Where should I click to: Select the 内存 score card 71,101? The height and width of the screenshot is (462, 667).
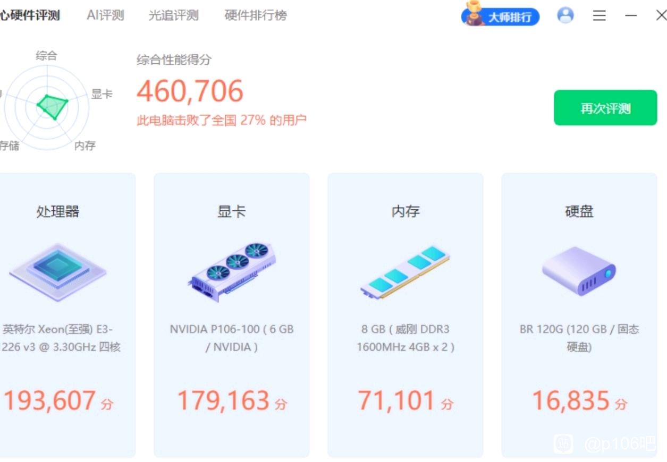pyautogui.click(x=406, y=315)
